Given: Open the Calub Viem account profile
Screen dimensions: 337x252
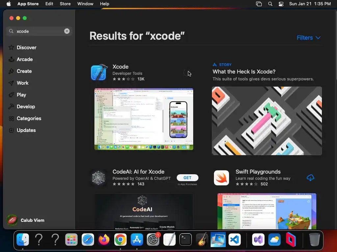Looking at the screenshot, I should click(x=26, y=220).
